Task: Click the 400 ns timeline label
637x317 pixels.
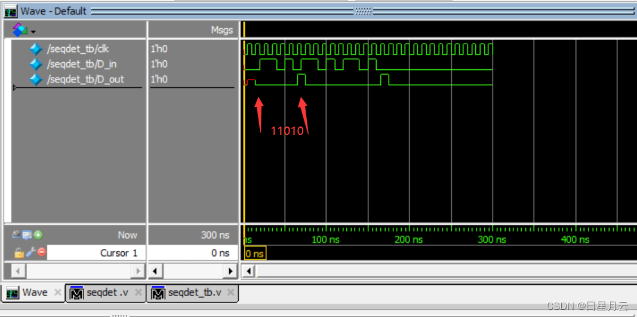Action: 575,240
